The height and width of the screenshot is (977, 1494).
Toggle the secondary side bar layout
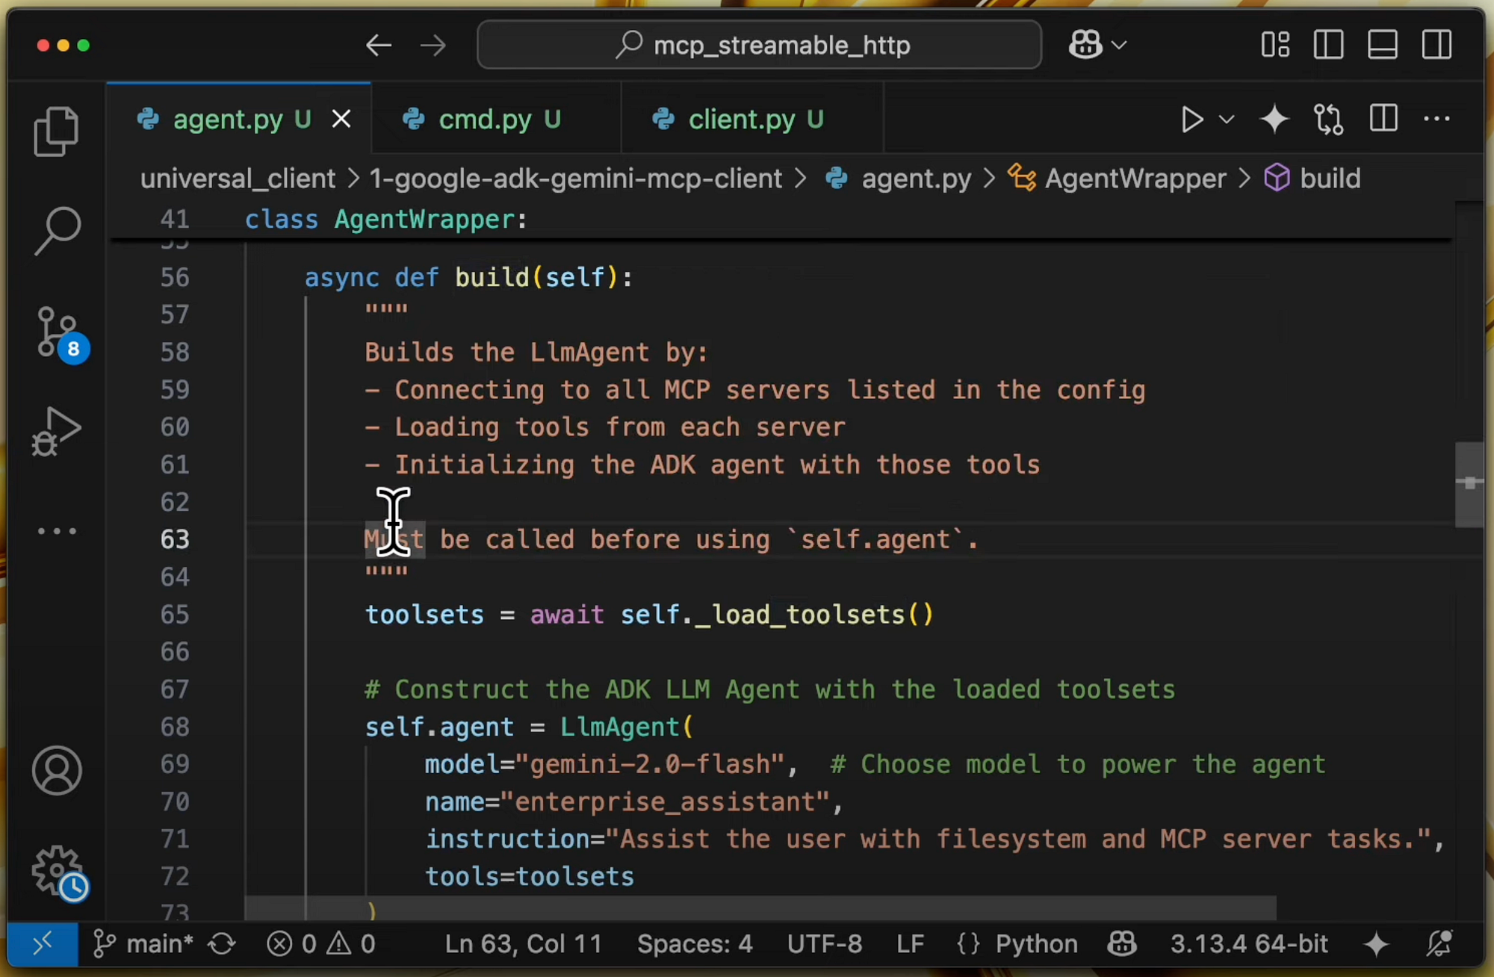(x=1436, y=45)
